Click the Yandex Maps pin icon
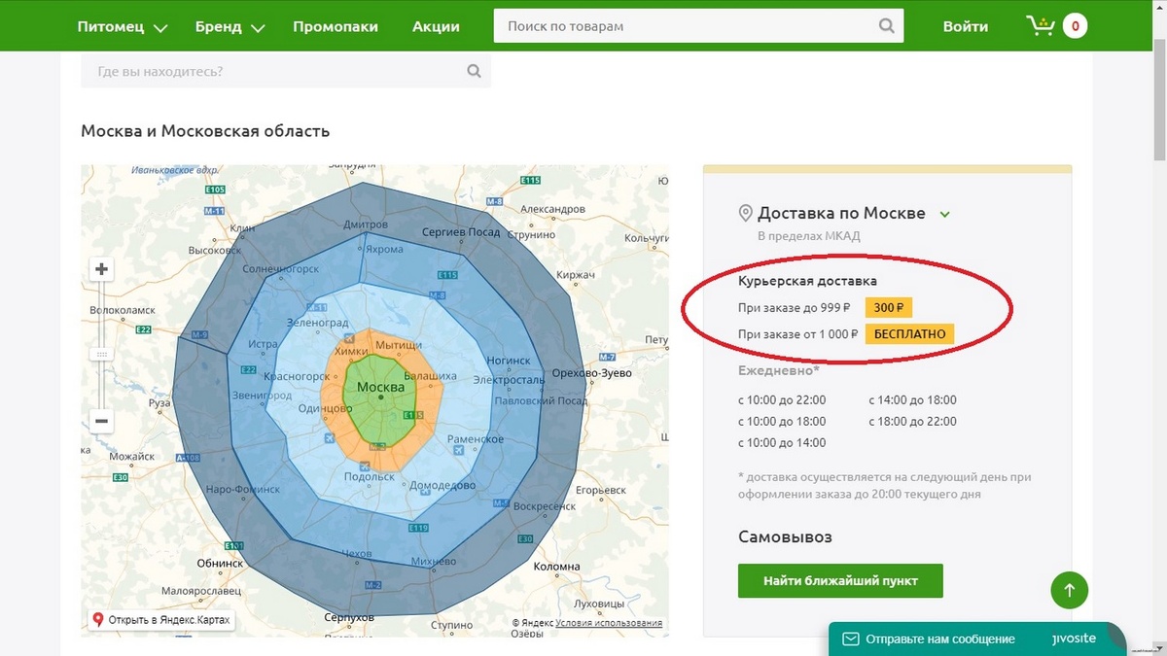The image size is (1167, 656). [97, 619]
